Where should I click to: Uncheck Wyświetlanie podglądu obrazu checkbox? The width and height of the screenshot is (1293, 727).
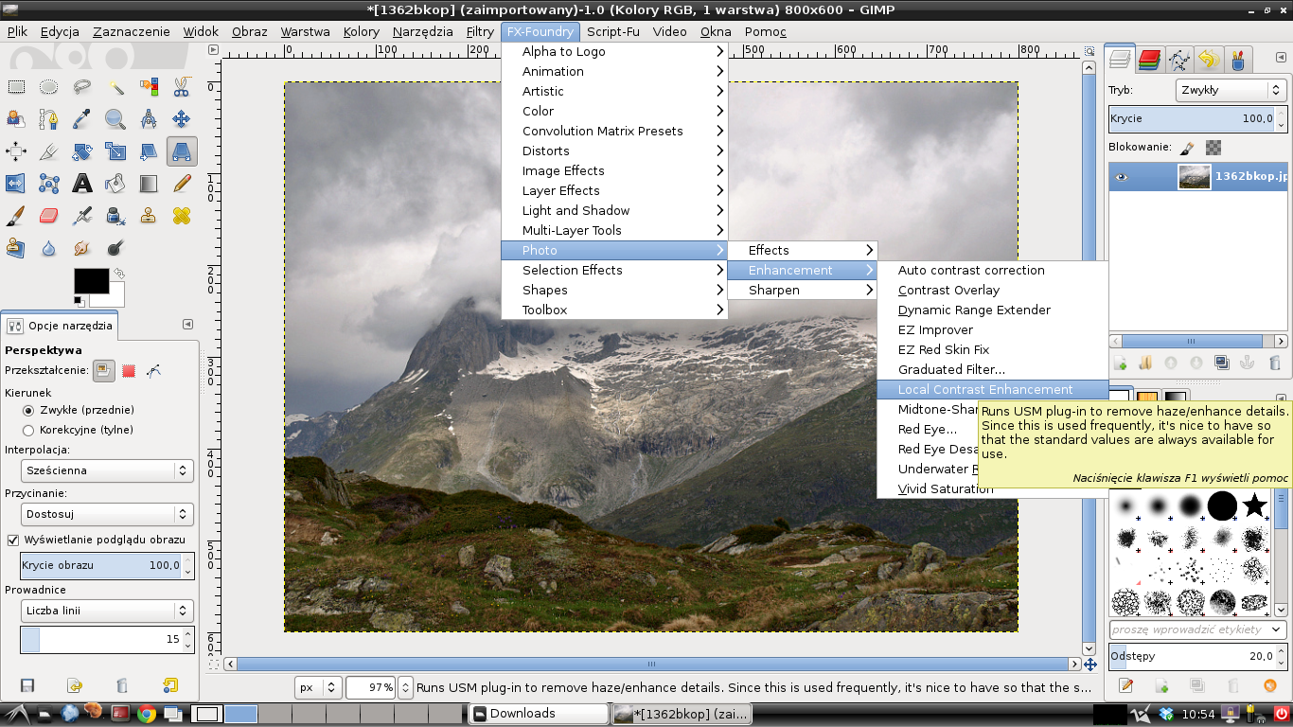click(x=13, y=540)
